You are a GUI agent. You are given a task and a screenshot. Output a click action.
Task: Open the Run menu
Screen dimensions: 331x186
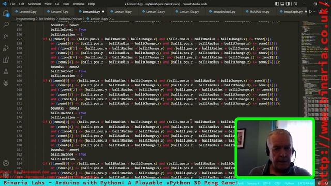66,4
